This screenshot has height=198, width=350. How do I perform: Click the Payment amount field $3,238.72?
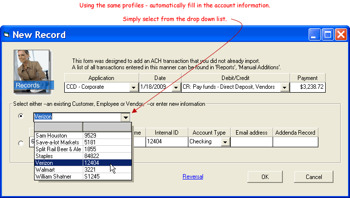(x=308, y=87)
